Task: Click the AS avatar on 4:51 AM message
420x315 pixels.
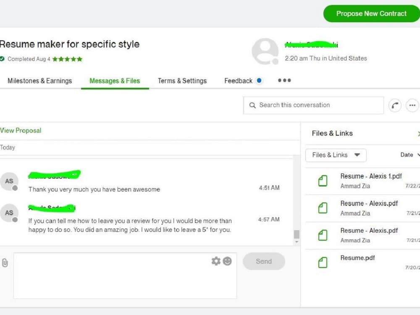Action: point(9,181)
